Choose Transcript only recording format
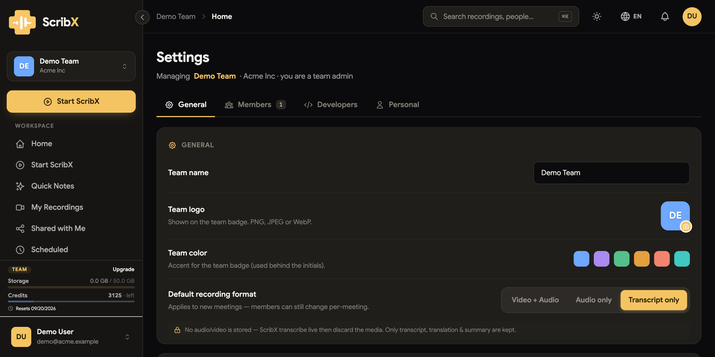 point(654,300)
